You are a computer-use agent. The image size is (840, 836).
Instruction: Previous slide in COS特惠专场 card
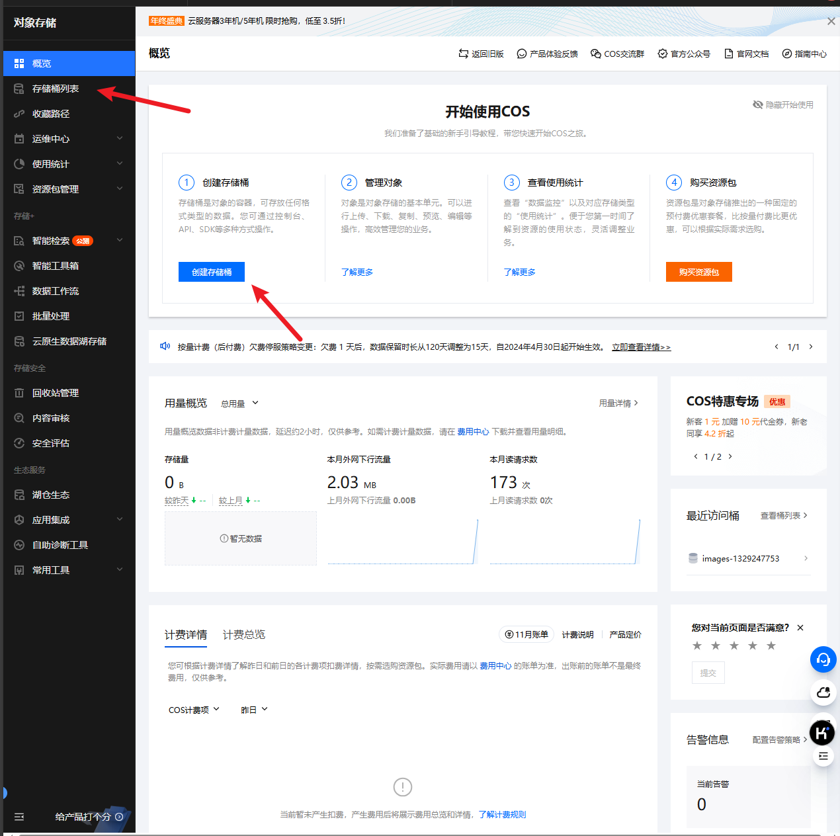[x=695, y=456]
